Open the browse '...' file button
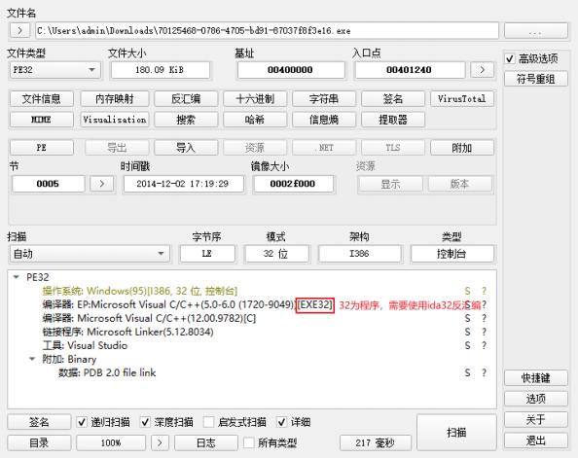The height and width of the screenshot is (458, 578). tap(535, 30)
